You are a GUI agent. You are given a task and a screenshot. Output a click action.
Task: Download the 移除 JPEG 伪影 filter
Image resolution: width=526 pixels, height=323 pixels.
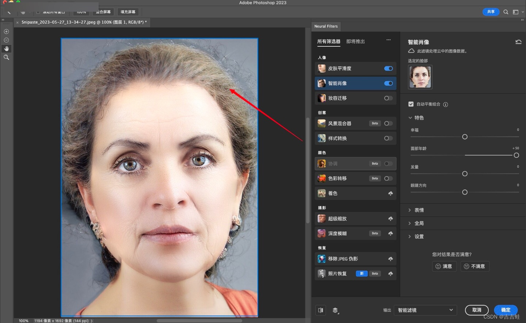pyautogui.click(x=390, y=259)
